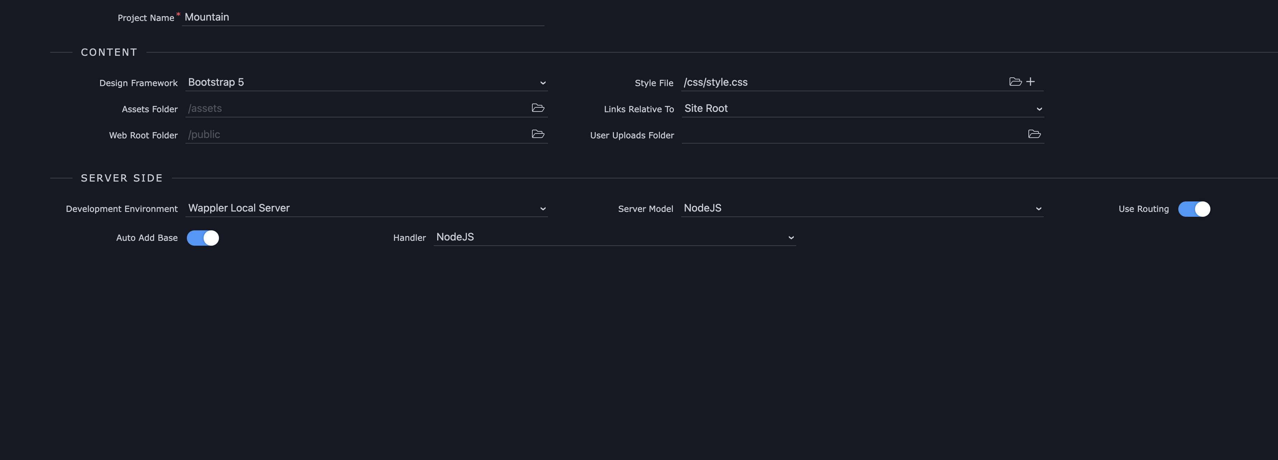Click the CONTENT section heading
The image size is (1278, 460).
[x=109, y=52]
